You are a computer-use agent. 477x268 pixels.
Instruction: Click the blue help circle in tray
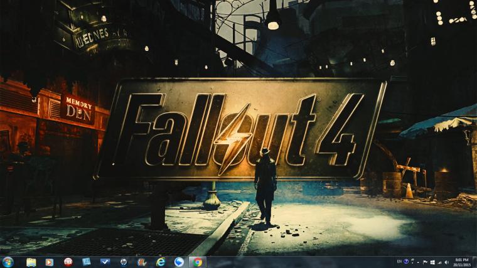click(406, 262)
